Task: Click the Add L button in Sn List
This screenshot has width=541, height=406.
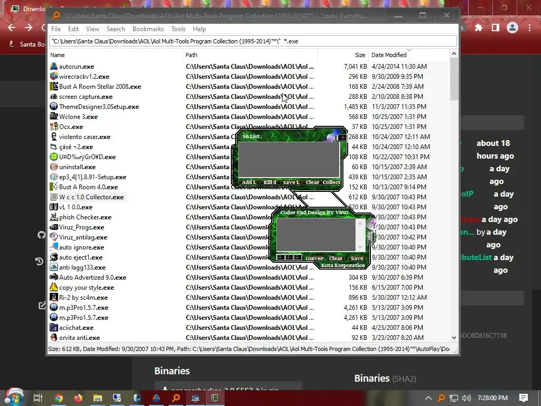Action: [x=249, y=182]
